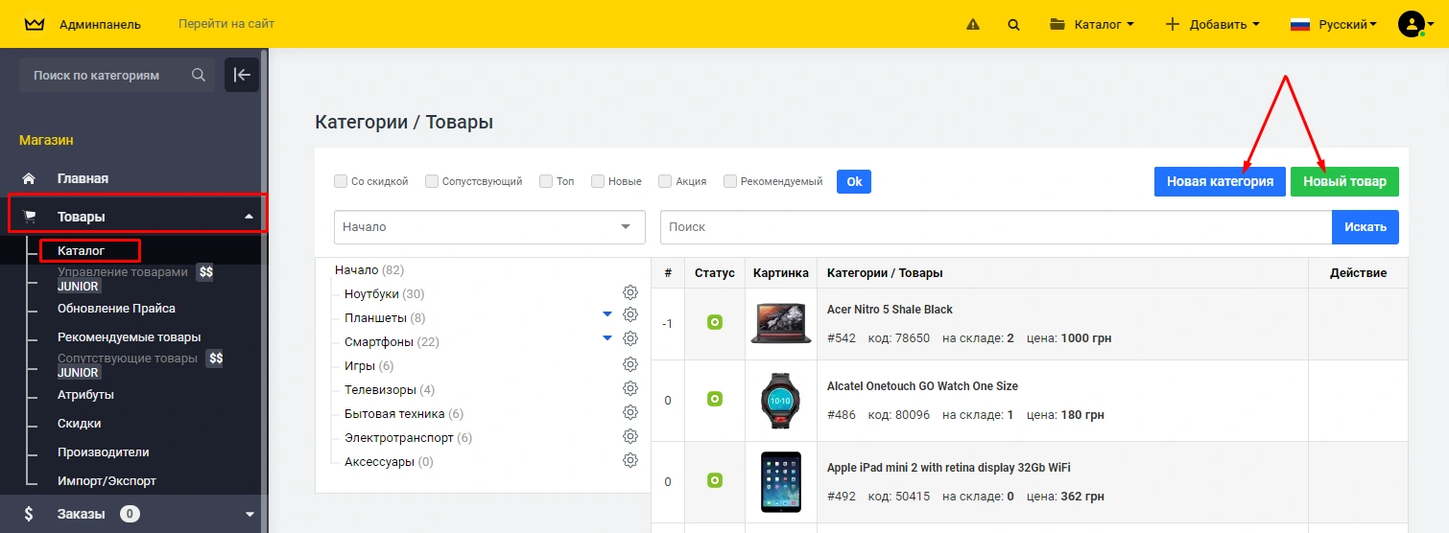Check the Топ filter checkbox
The image size is (1449, 533).
click(x=546, y=181)
